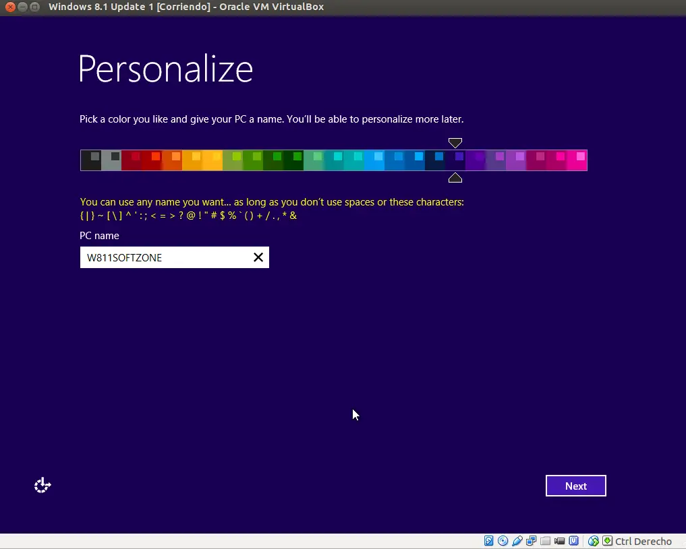Screen dimensions: 686x549
Task: Click the green arrow keyboard capture icon
Action: [607, 541]
